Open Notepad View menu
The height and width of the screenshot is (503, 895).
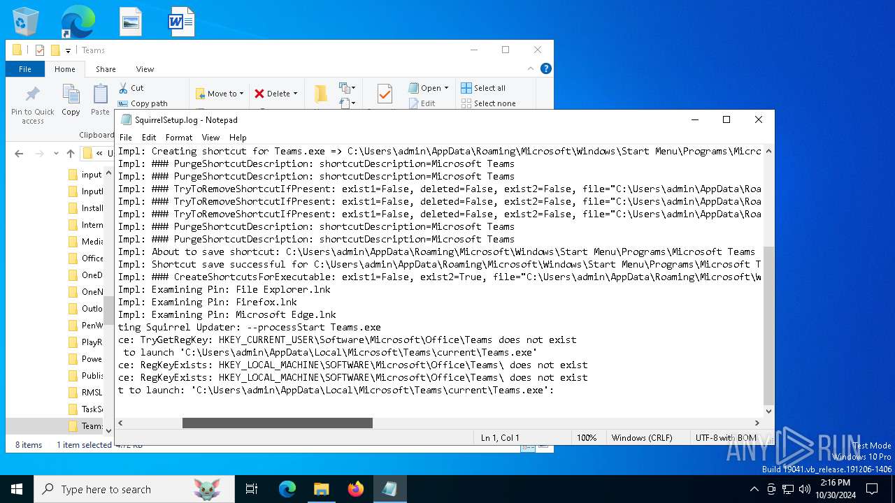click(x=210, y=138)
